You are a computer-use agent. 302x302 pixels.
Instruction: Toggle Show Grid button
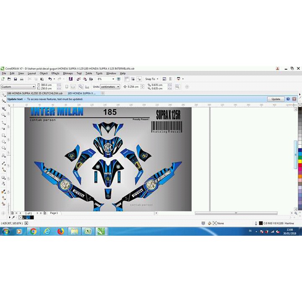pos(133,79)
